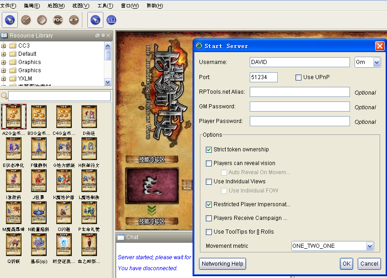Uncheck Strict token ownership
The width and height of the screenshot is (387, 278).
pyautogui.click(x=209, y=150)
